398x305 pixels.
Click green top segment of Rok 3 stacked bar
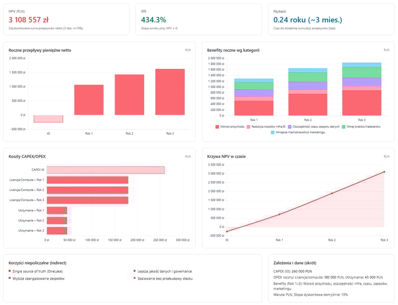pos(362,72)
